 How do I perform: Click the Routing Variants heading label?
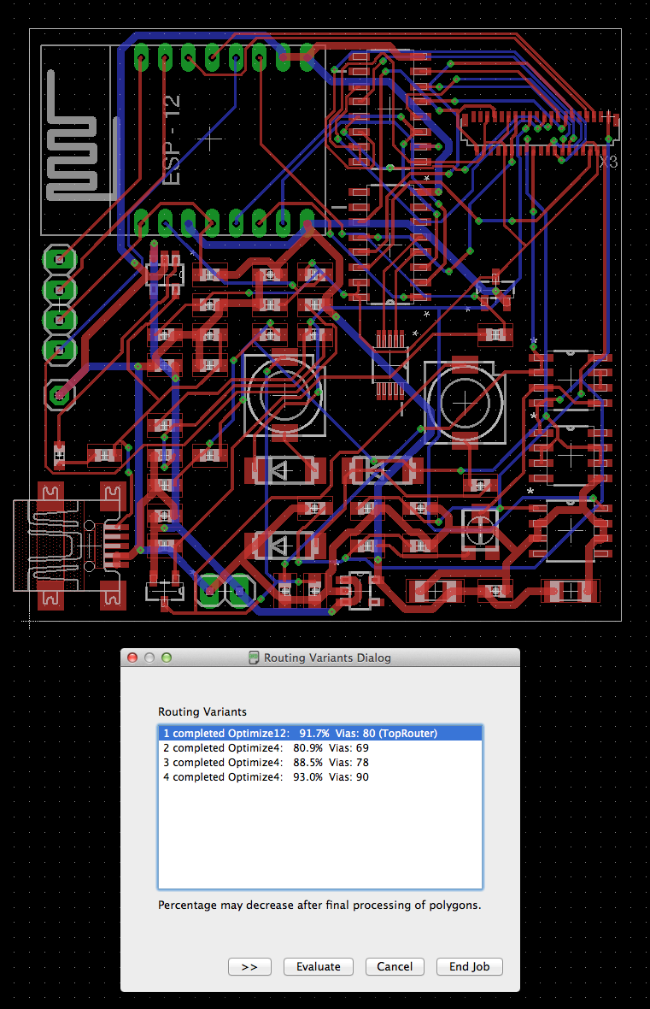pyautogui.click(x=202, y=711)
